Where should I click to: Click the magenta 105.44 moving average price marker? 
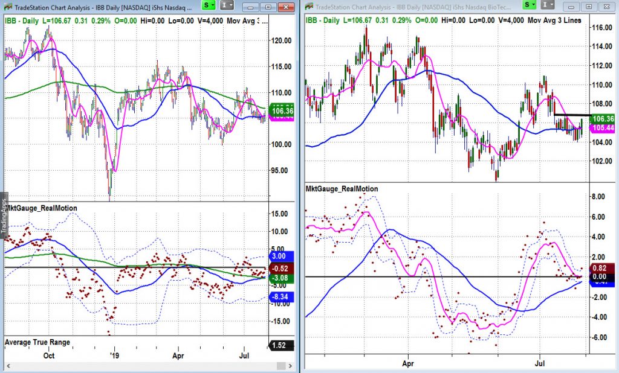[x=606, y=129]
